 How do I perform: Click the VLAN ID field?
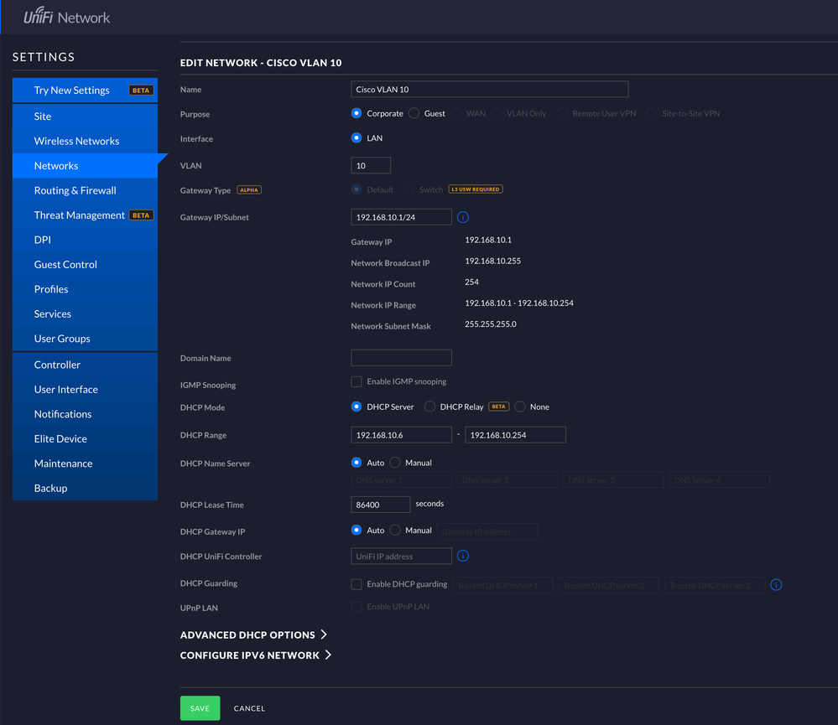coord(371,165)
